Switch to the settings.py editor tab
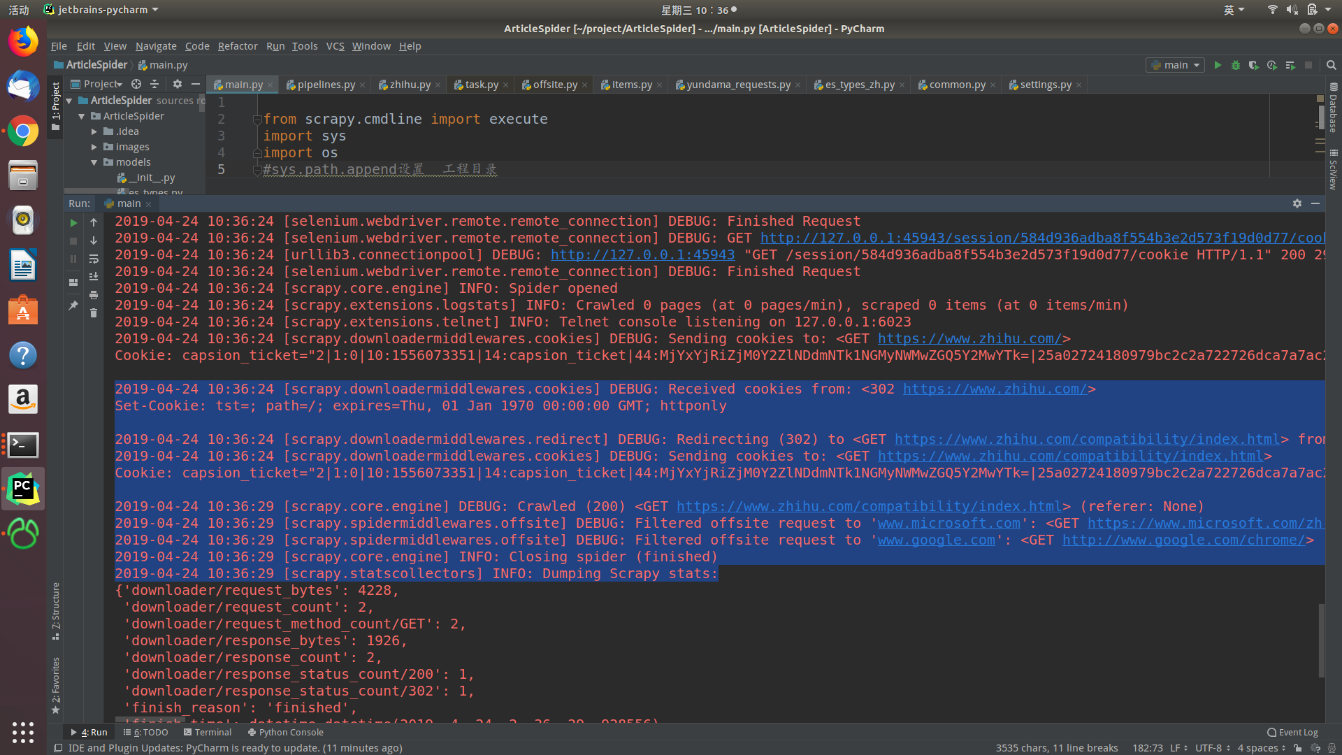 pyautogui.click(x=1045, y=85)
